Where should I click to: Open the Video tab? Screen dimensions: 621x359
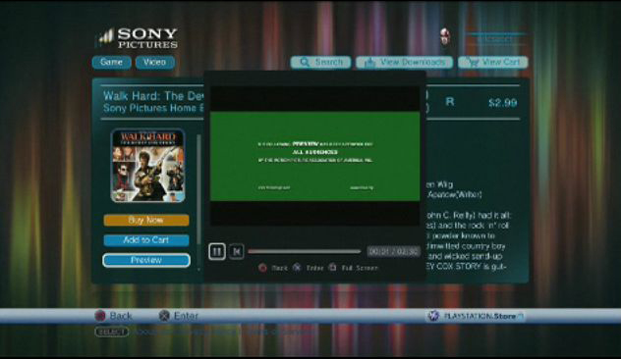click(x=155, y=63)
